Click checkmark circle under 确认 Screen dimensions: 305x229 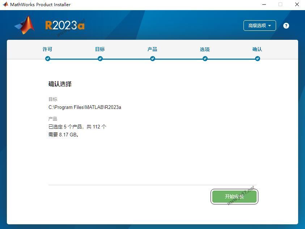click(x=258, y=59)
